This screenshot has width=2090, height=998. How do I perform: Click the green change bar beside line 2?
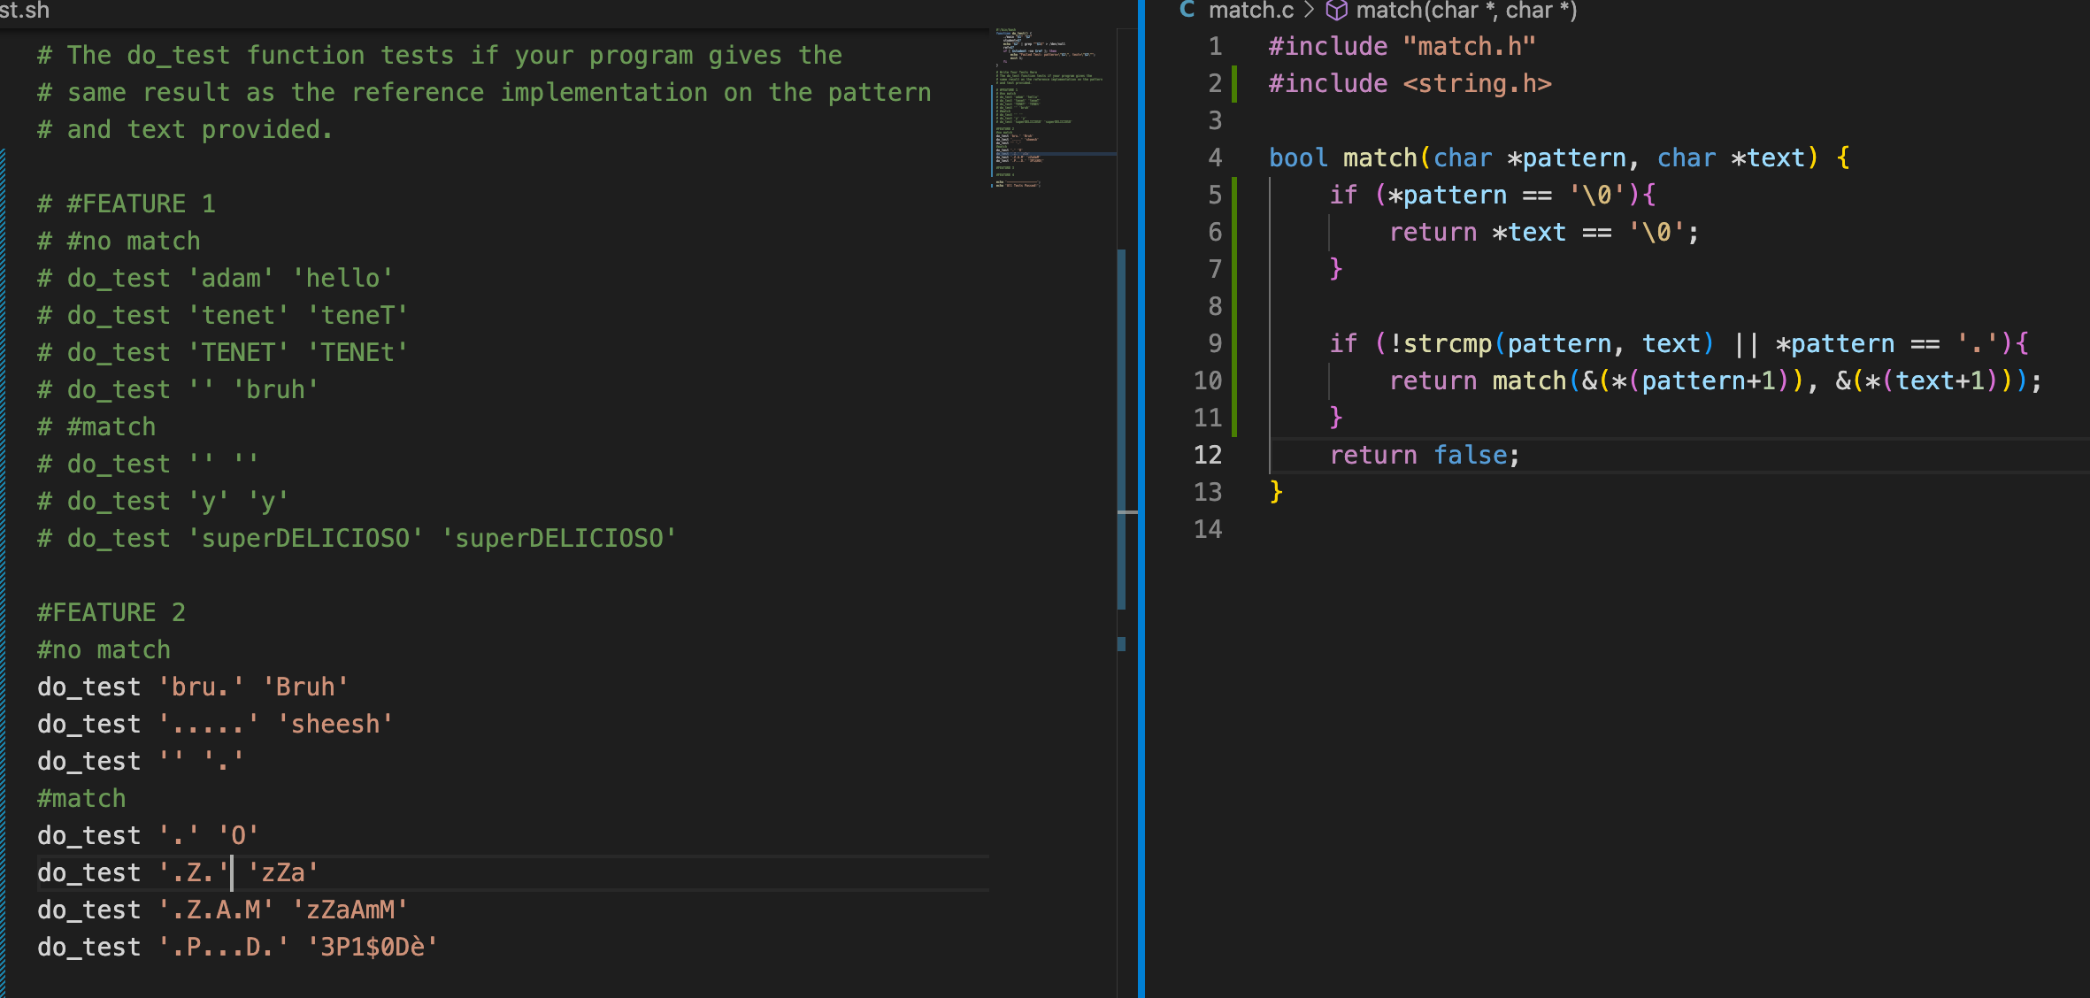coord(1234,84)
